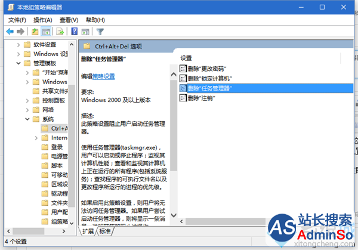This screenshot has width=358, height=250.
Task: Click the policy icon beside 删除"注销"
Action: point(183,98)
